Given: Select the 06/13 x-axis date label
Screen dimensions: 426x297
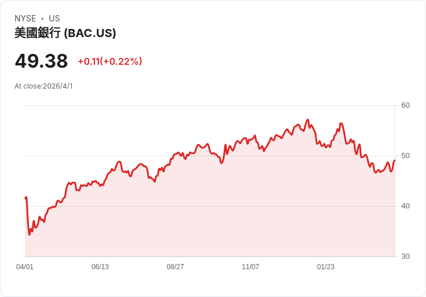Looking at the screenshot, I should (x=100, y=266).
